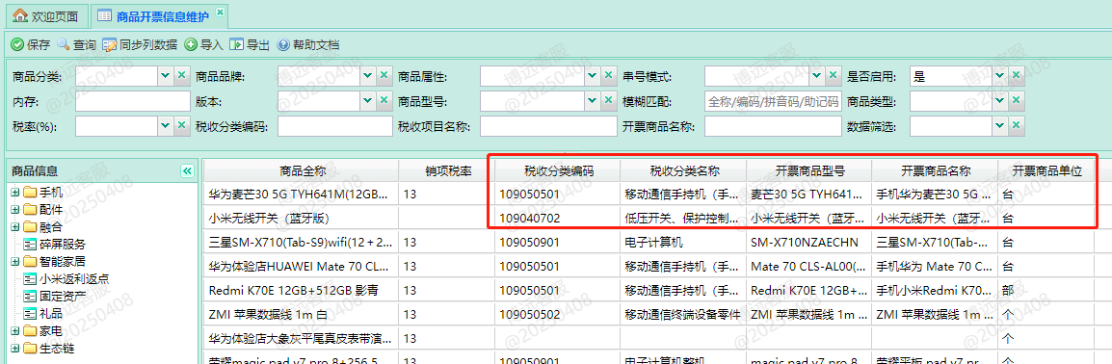
Task: Click the 模糊匹配 search field
Action: coord(773,101)
